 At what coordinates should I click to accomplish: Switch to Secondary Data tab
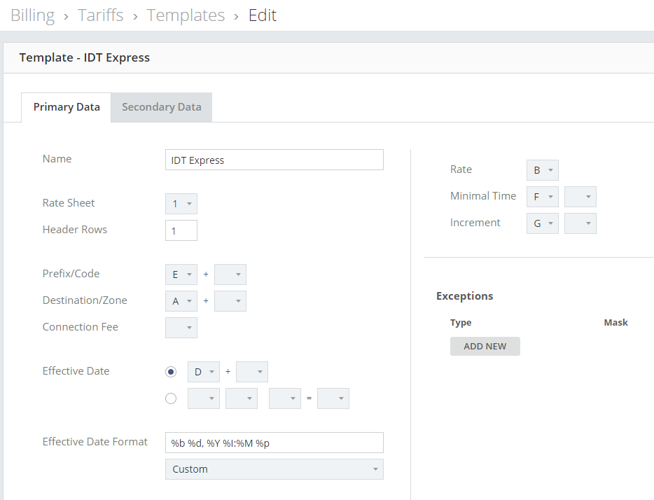(162, 107)
